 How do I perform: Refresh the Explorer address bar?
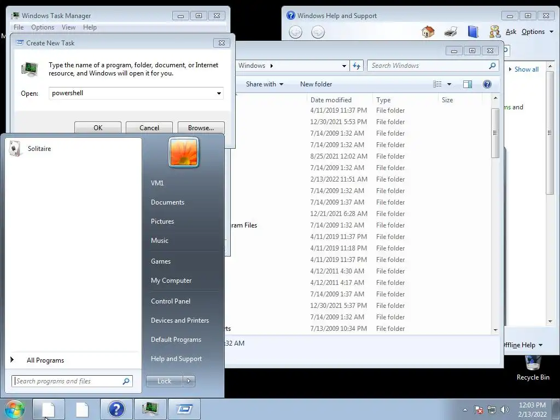coord(357,66)
